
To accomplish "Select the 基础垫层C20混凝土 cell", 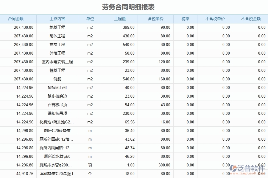I will (57, 174).
